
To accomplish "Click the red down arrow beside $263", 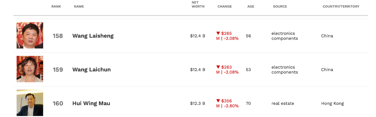I will (x=218, y=67).
